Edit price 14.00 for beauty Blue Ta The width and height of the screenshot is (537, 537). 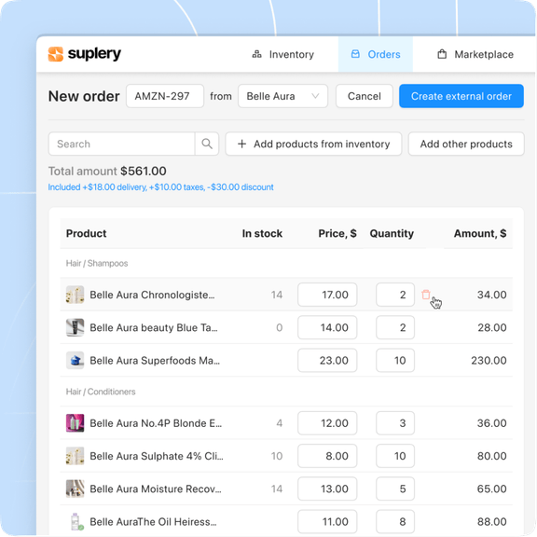coord(327,327)
